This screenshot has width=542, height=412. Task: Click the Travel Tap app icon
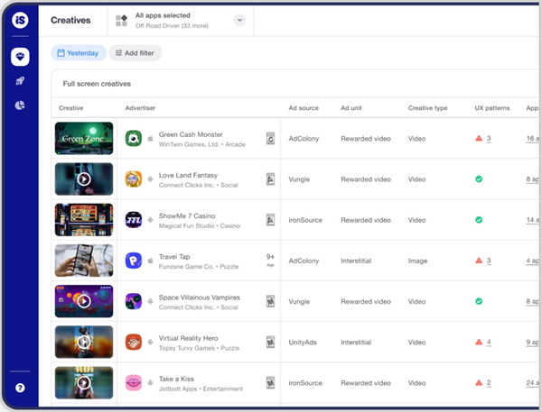click(x=134, y=261)
